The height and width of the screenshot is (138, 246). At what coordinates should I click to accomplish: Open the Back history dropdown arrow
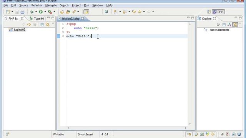pyautogui.click(x=144, y=12)
